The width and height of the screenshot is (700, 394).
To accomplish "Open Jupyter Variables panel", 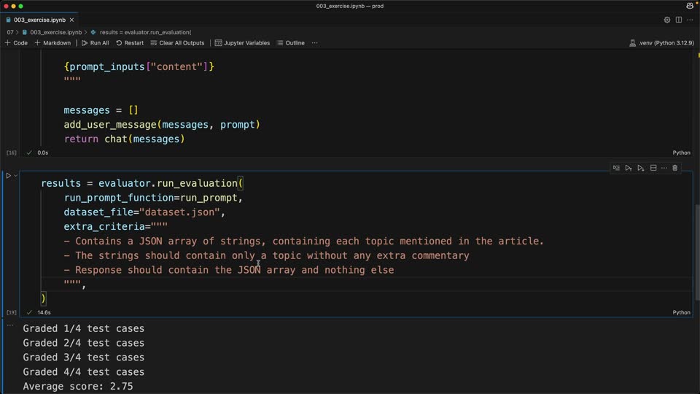I will (x=242, y=43).
